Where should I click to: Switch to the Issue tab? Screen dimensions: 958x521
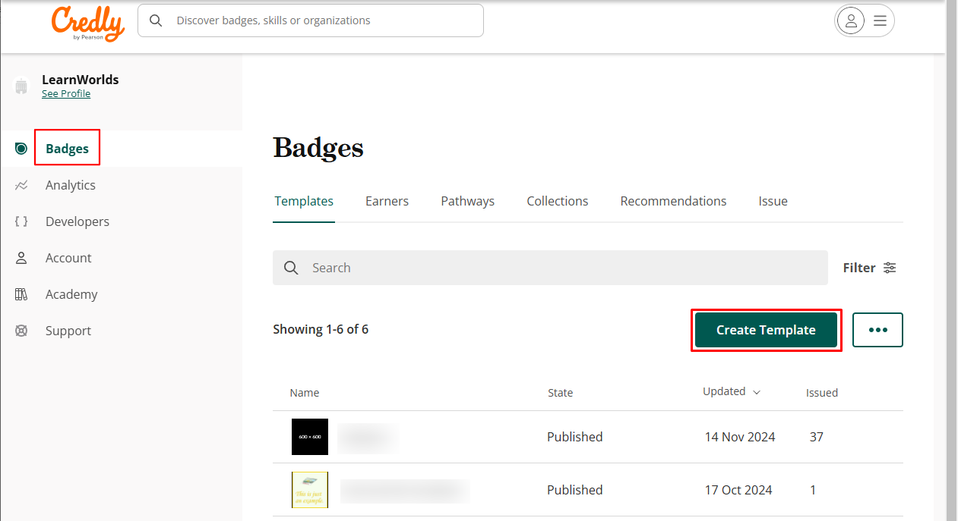pyautogui.click(x=773, y=201)
